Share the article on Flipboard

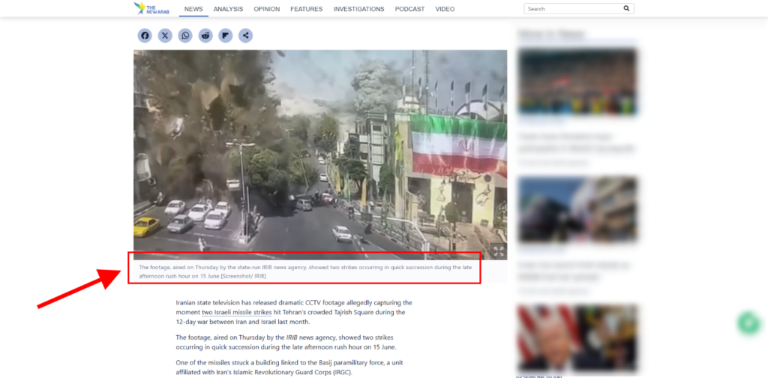click(x=226, y=35)
